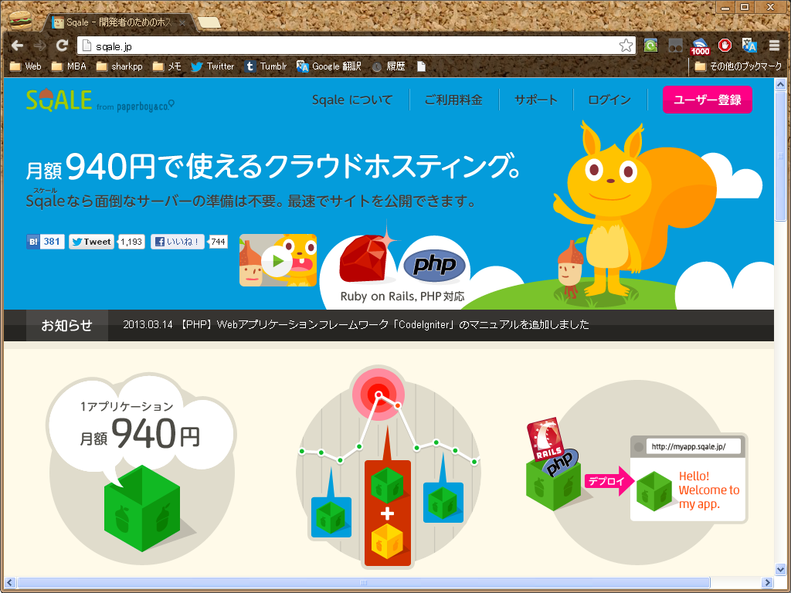Click the Facebook like count 744

pyautogui.click(x=218, y=242)
